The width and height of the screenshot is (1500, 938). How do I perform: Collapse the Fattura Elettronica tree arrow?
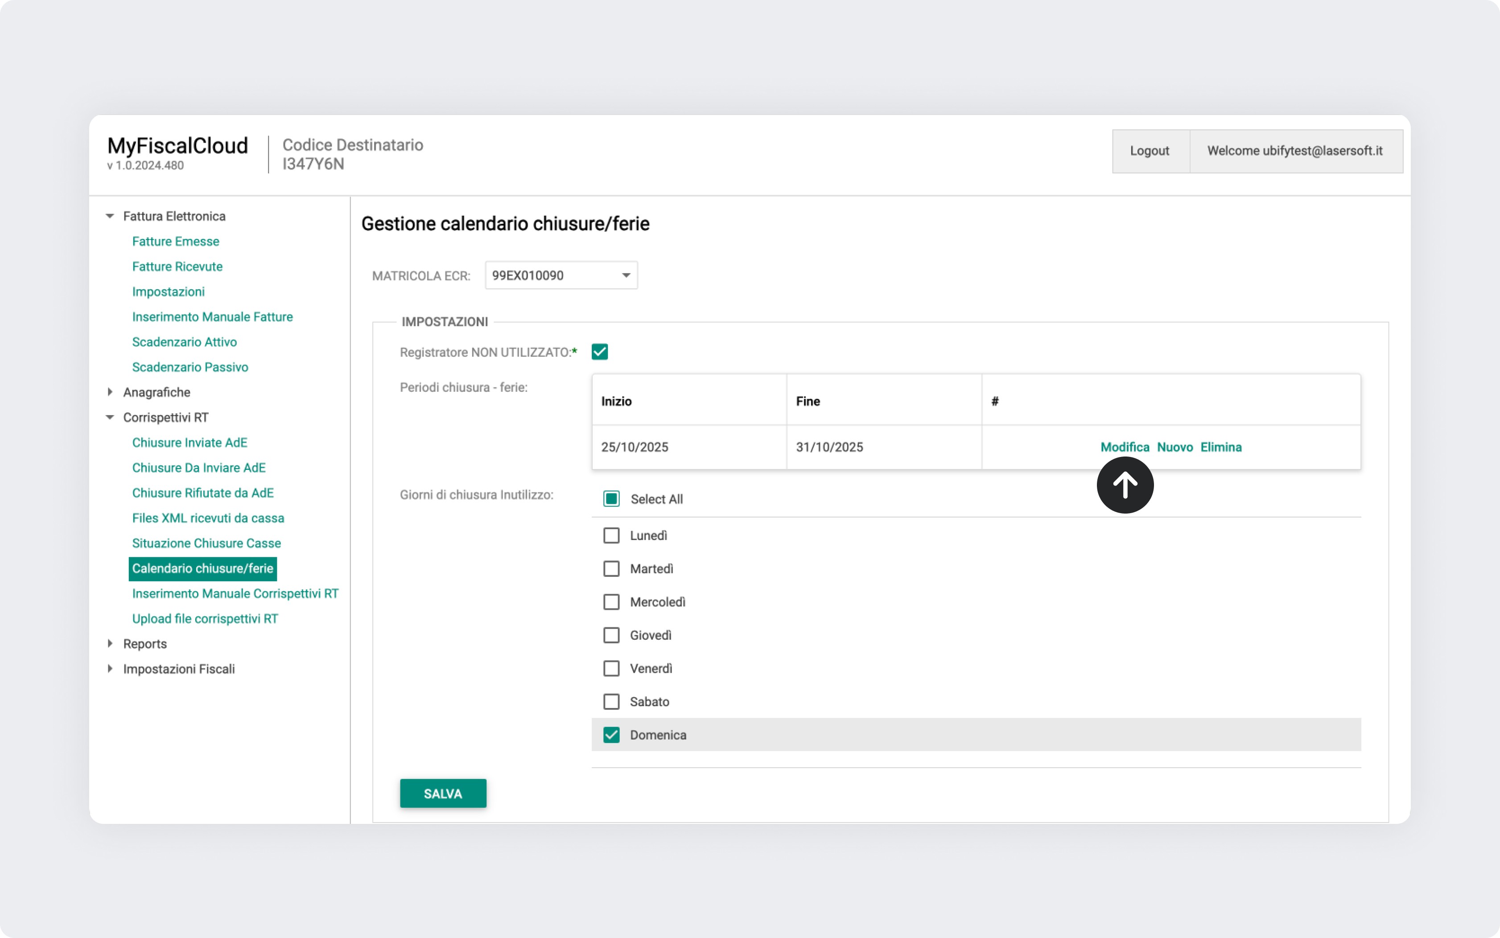pos(110,216)
